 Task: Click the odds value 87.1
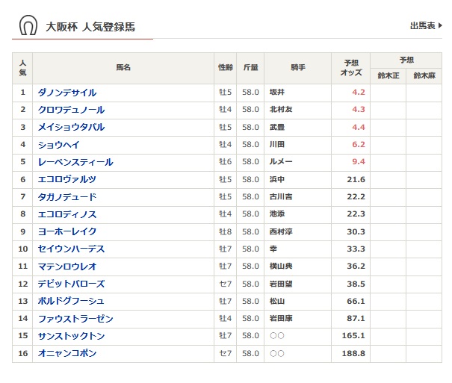click(x=356, y=319)
